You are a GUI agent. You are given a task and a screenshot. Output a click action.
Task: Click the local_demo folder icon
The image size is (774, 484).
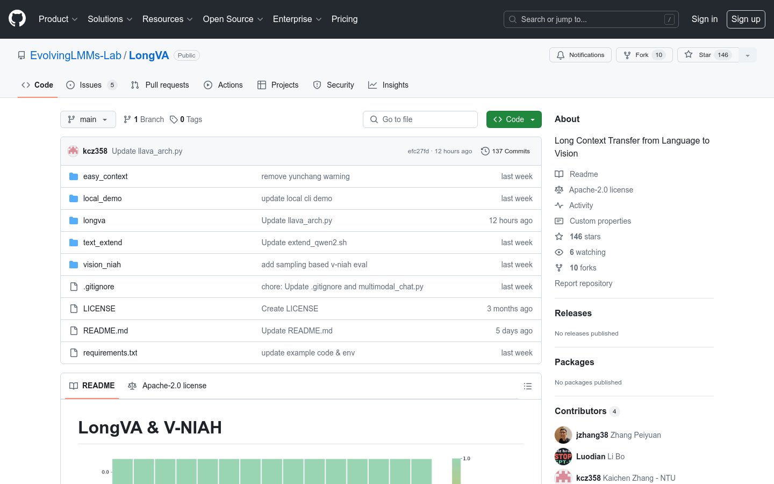coord(74,198)
